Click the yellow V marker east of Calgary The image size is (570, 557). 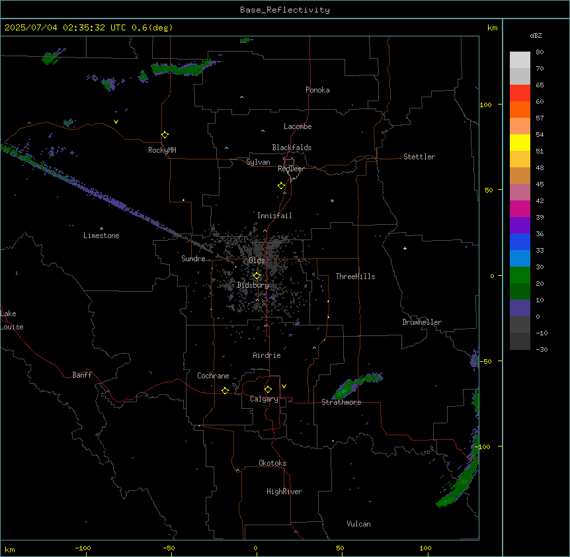[x=284, y=386]
